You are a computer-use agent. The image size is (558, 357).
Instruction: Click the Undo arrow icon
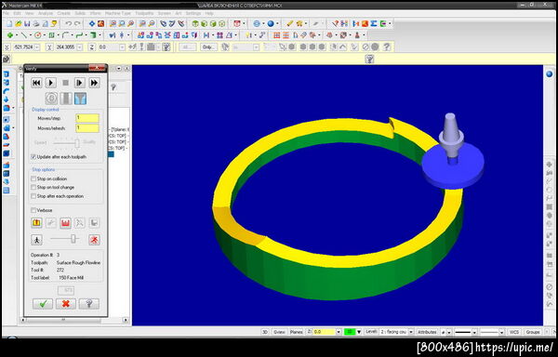pos(68,24)
